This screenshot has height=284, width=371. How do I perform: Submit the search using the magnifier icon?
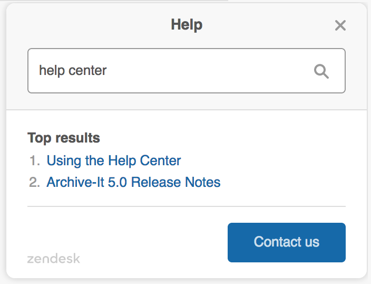(x=321, y=71)
